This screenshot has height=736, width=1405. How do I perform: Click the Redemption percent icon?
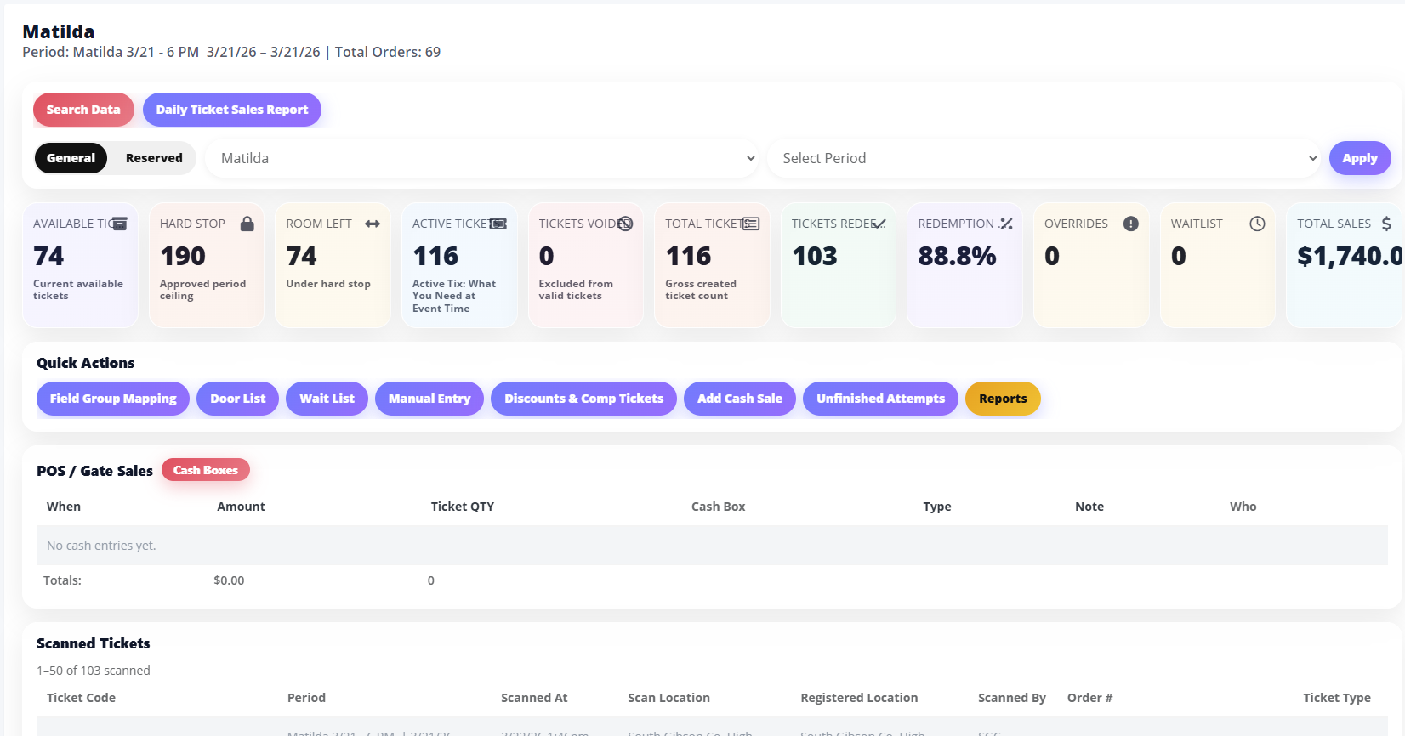tap(1005, 224)
